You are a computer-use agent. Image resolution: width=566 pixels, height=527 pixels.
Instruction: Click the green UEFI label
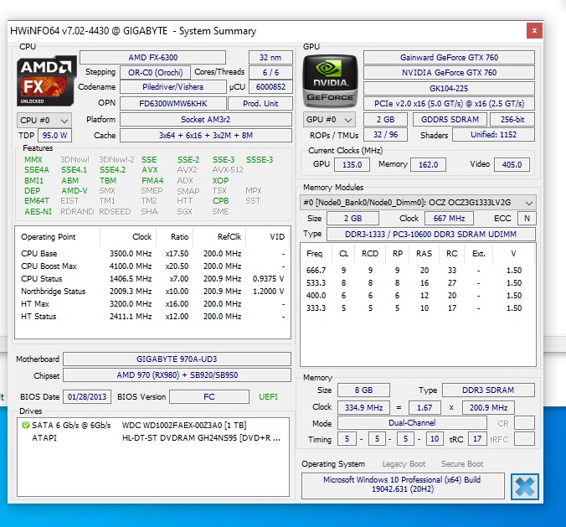[x=268, y=397]
